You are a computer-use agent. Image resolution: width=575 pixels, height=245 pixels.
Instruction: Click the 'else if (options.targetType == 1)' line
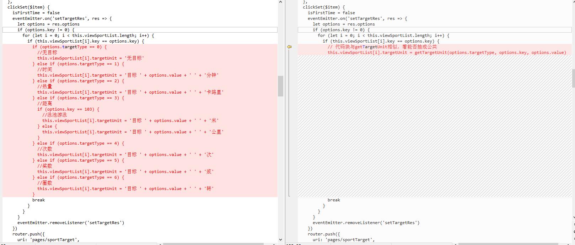78,64
